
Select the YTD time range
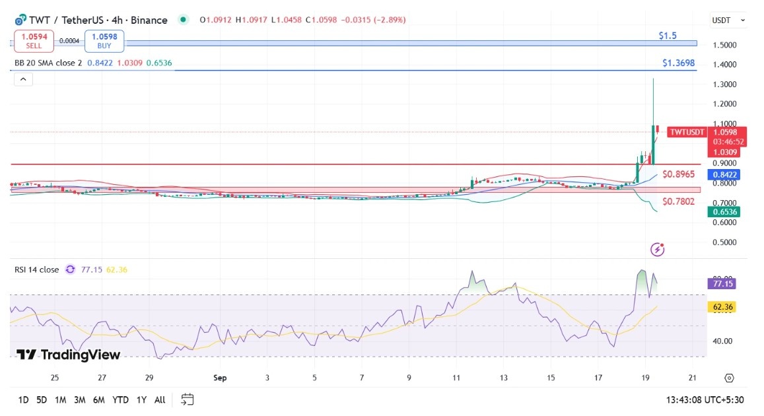120,400
